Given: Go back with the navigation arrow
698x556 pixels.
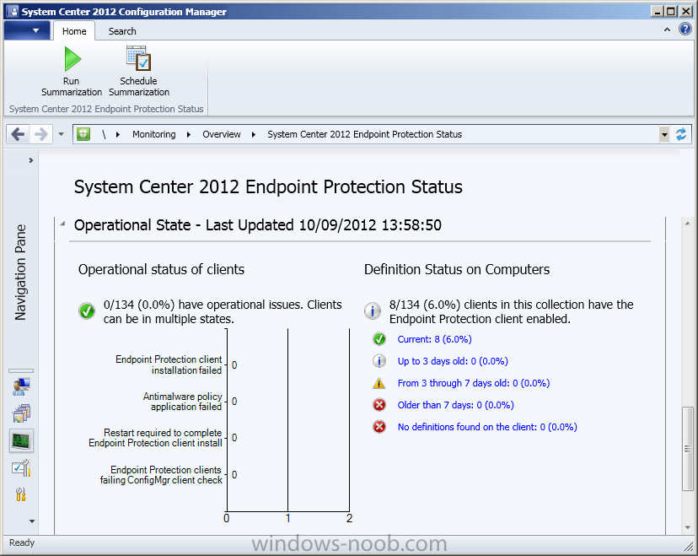Looking at the screenshot, I should (x=18, y=134).
